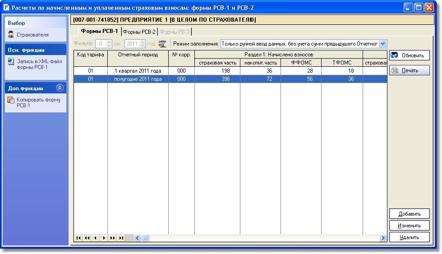Click the filter funnel icon

[162, 44]
